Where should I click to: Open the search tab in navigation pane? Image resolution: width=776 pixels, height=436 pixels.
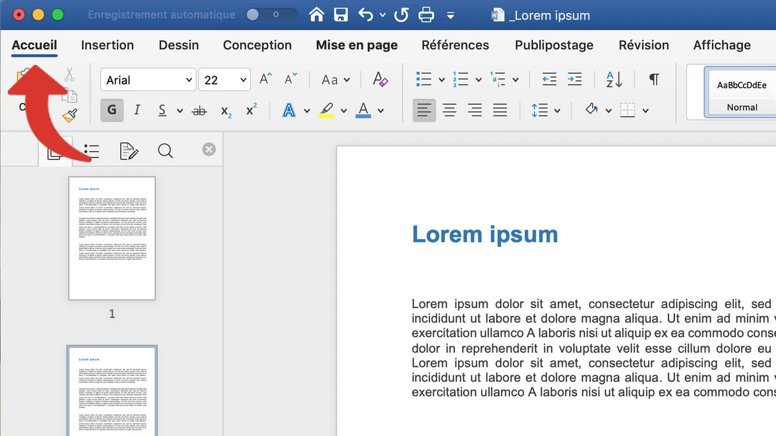[x=165, y=151]
